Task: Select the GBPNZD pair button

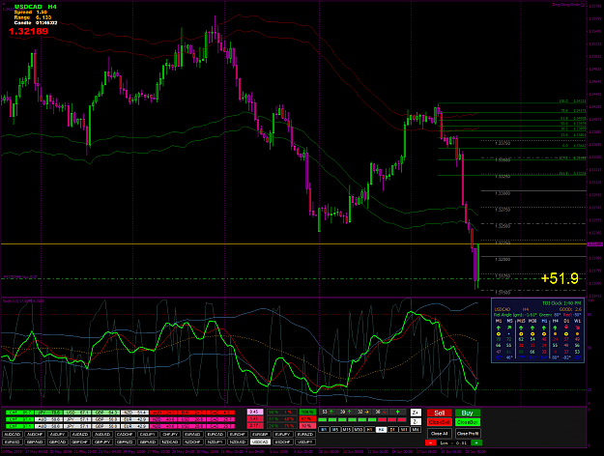Action: pyautogui.click(x=126, y=442)
